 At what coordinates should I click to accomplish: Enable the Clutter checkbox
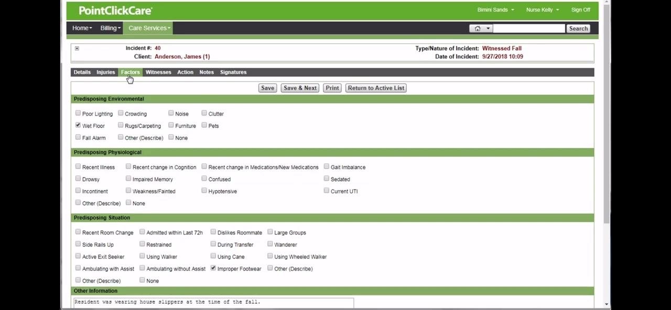click(x=204, y=113)
